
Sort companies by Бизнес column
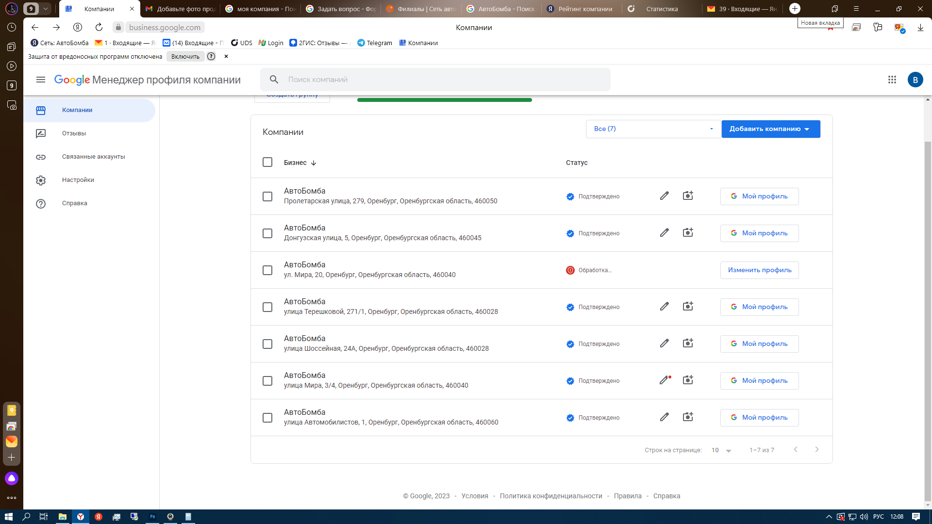[x=300, y=163]
